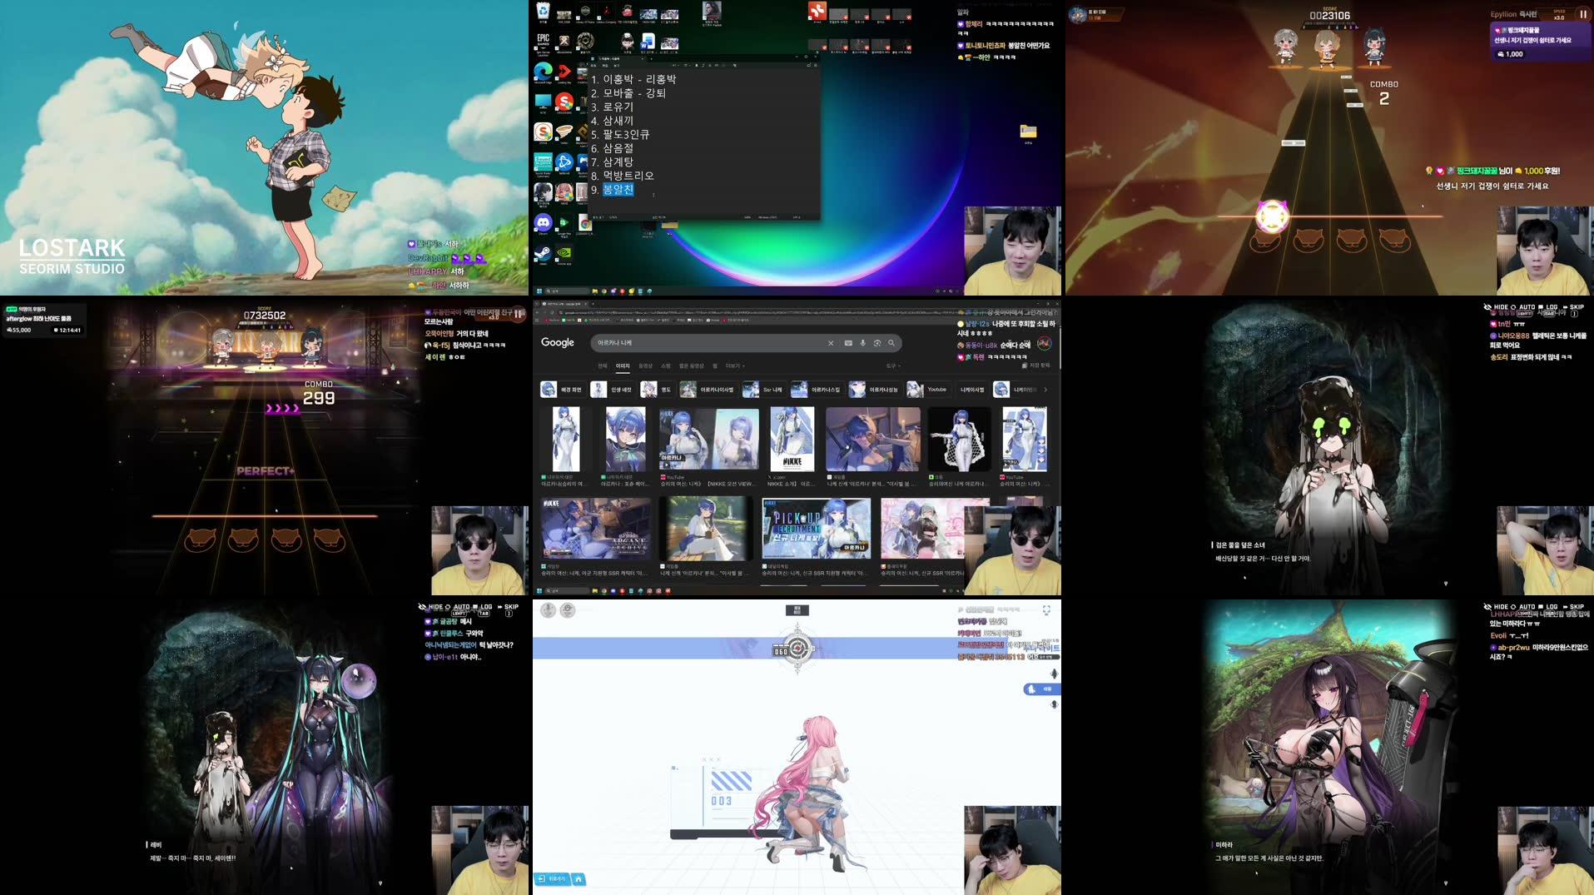Click the 뒤로가기 back button in model viewer
1594x895 pixels.
click(552, 878)
